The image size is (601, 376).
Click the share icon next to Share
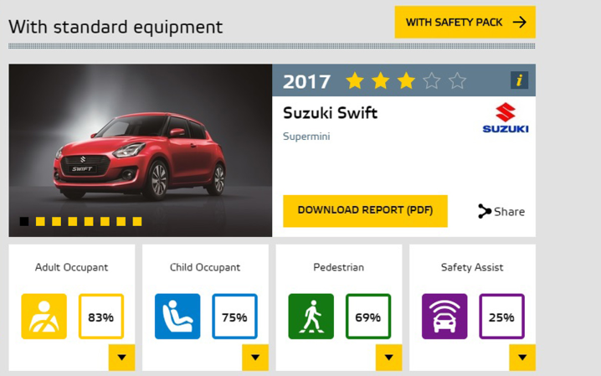485,211
